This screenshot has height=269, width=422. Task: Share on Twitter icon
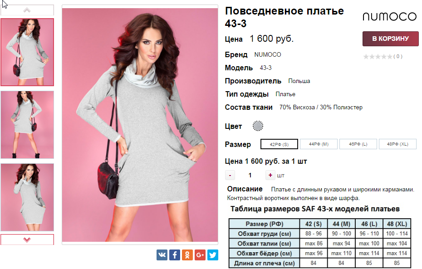point(213,255)
